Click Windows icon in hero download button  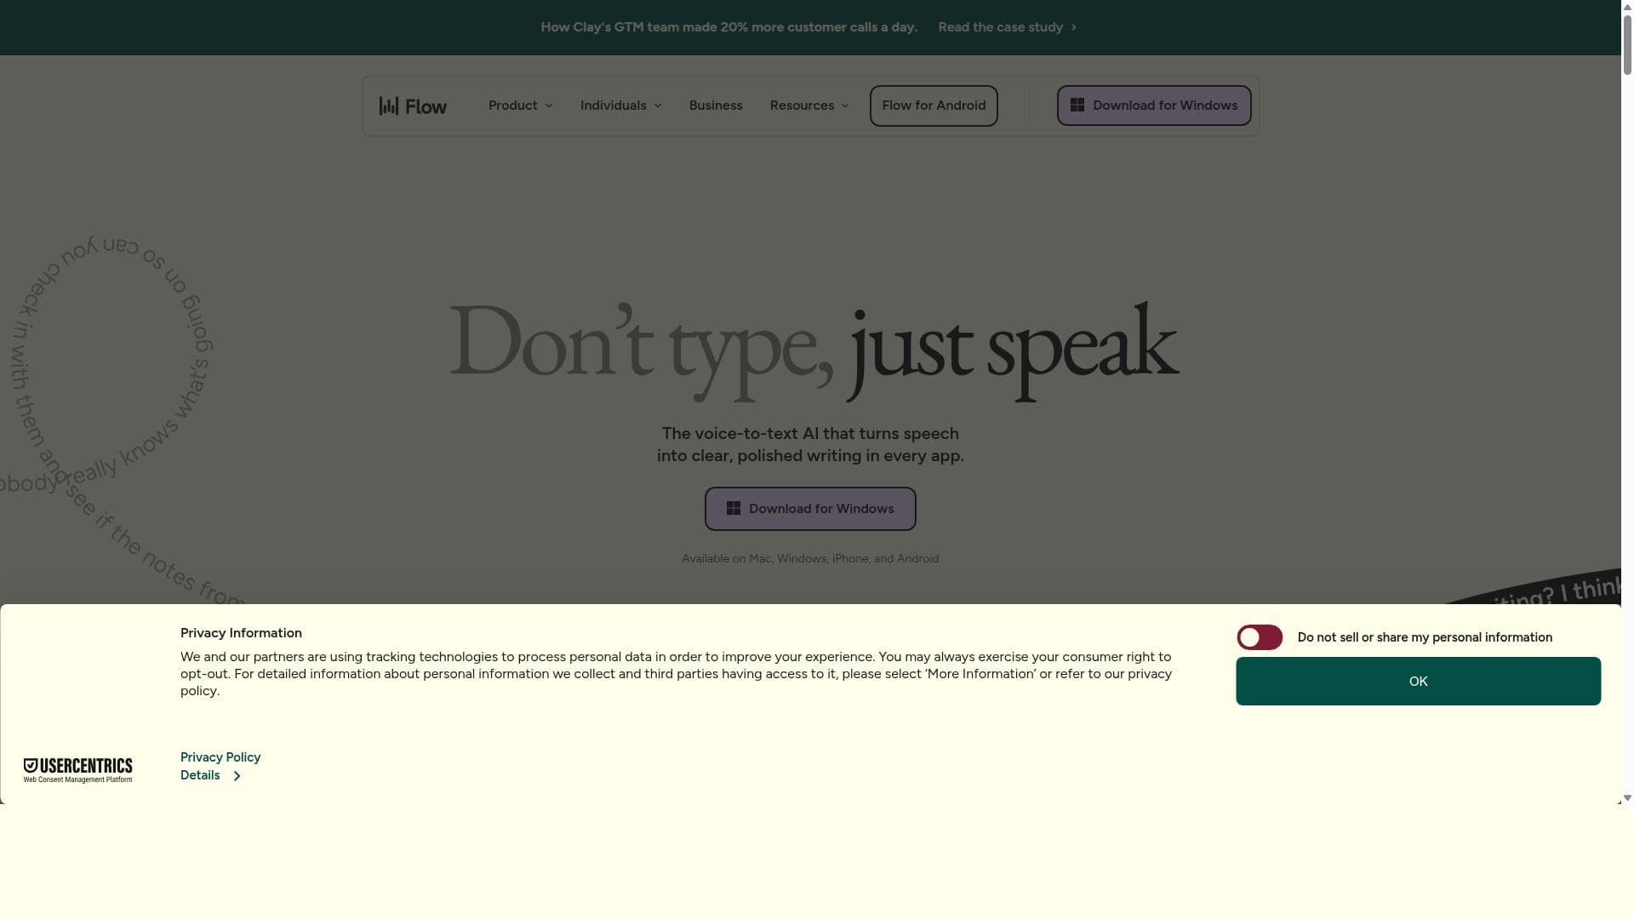734,509
